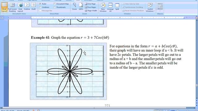Click scroll right arrow on horizontal scrollbar
The width and height of the screenshot is (198, 111).
coord(195,108)
